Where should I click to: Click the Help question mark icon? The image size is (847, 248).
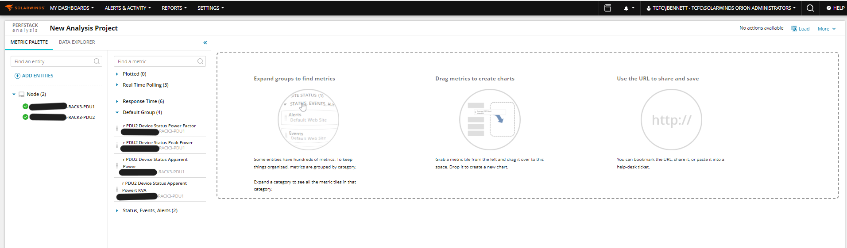coord(828,8)
